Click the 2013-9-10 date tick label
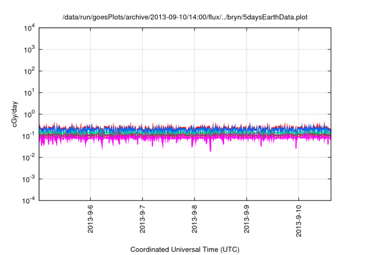365x255 pixels. 299,221
